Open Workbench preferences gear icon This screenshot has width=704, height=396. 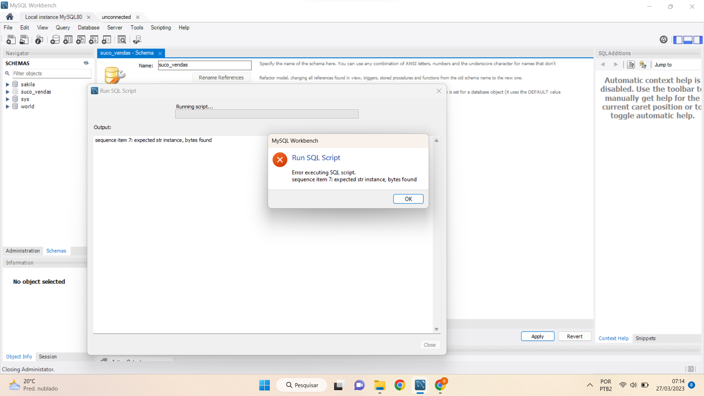point(663,40)
